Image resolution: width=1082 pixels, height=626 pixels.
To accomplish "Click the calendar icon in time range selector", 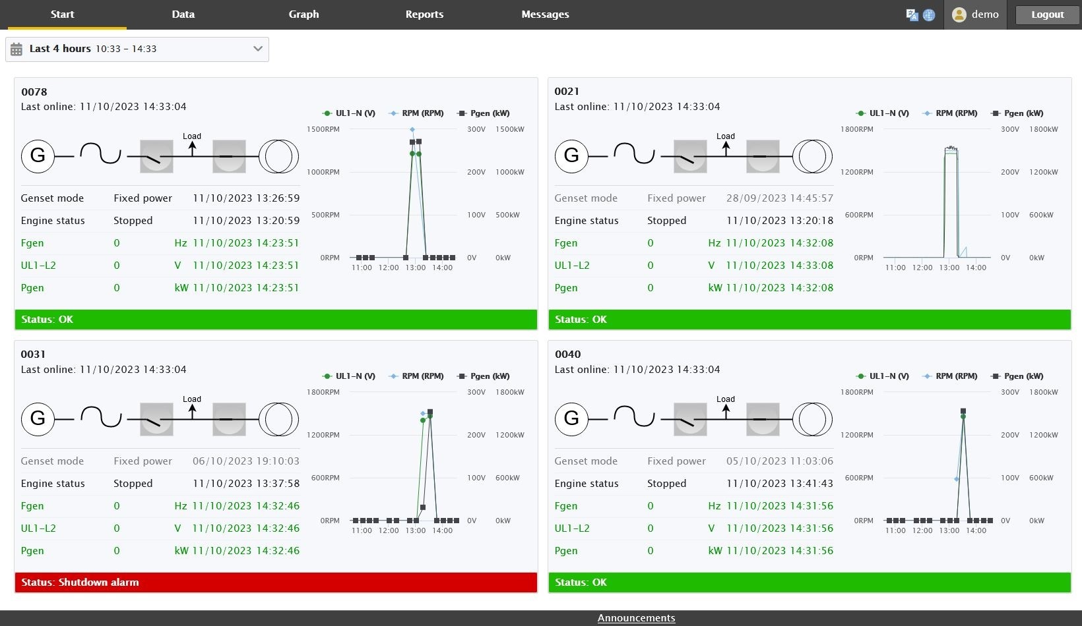I will [x=16, y=49].
